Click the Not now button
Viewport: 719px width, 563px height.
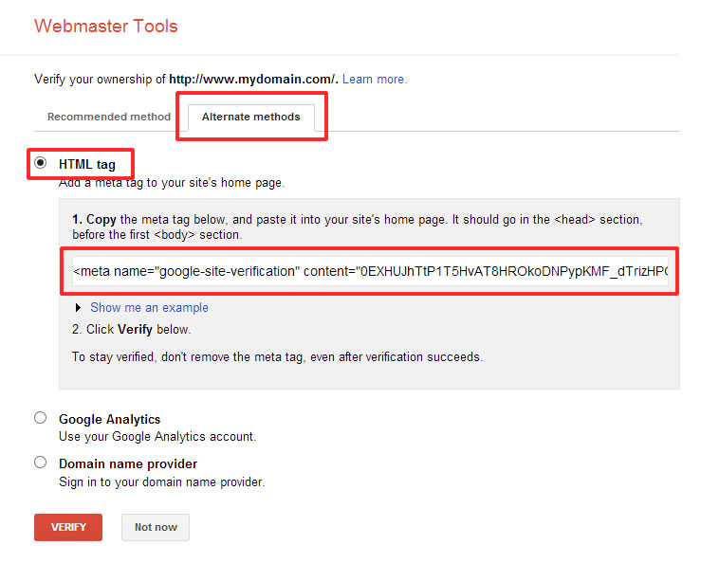(155, 527)
